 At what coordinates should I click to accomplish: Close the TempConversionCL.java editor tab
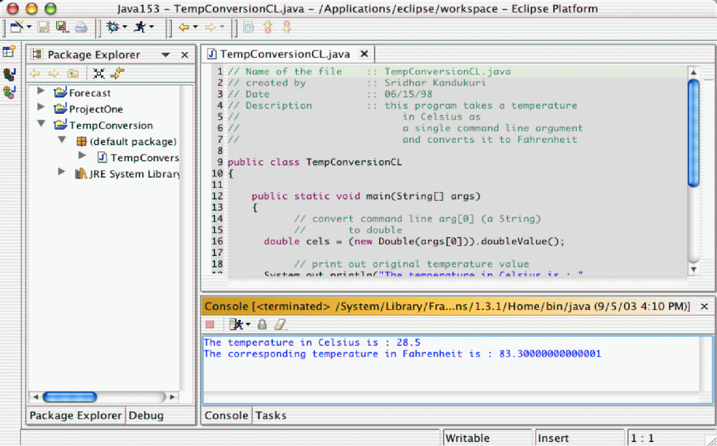pyautogui.click(x=364, y=54)
